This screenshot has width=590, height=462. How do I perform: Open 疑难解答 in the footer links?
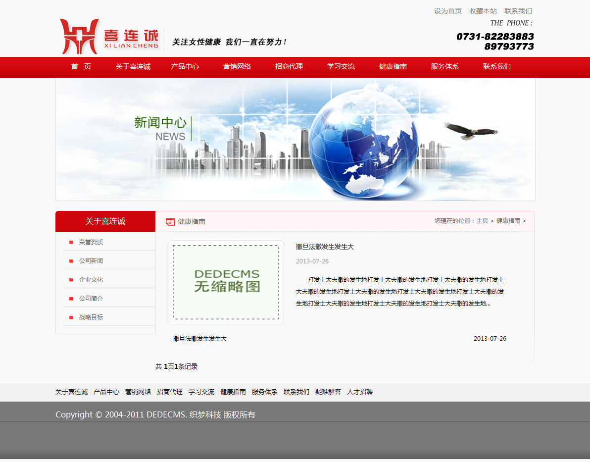point(328,392)
